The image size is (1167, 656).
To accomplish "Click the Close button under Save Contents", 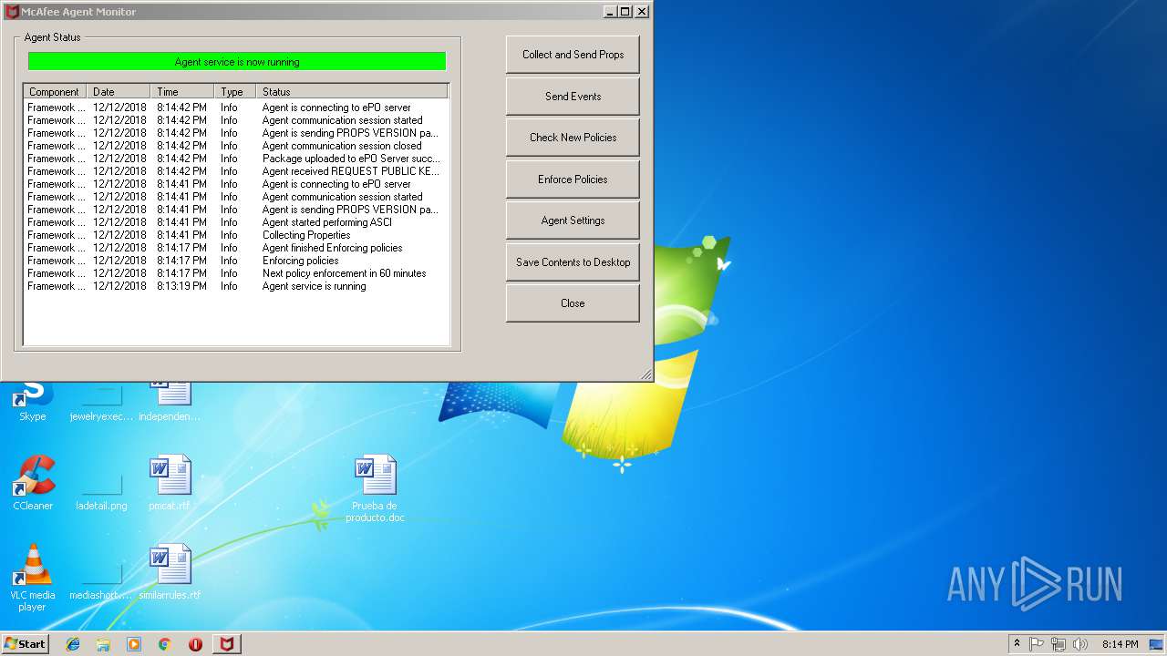I will click(573, 303).
